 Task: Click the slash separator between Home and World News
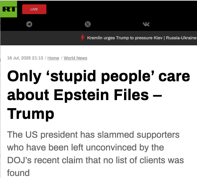[62, 58]
